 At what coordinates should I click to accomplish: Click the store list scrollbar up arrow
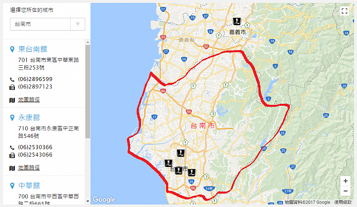[x=88, y=42]
